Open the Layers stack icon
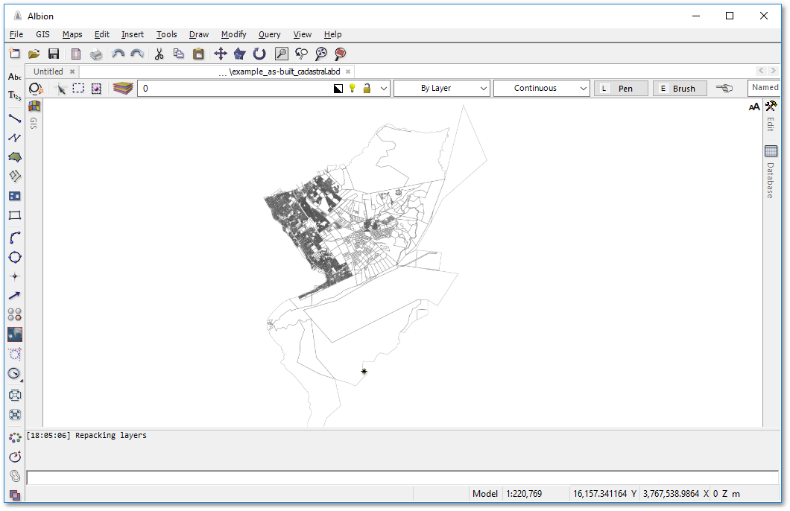The width and height of the screenshot is (790, 511). point(122,89)
